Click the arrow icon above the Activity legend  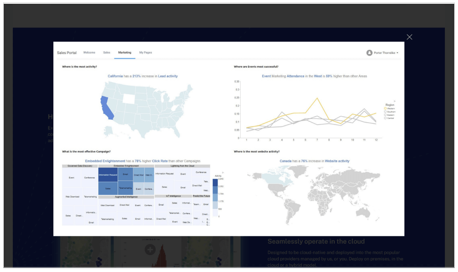(223, 173)
